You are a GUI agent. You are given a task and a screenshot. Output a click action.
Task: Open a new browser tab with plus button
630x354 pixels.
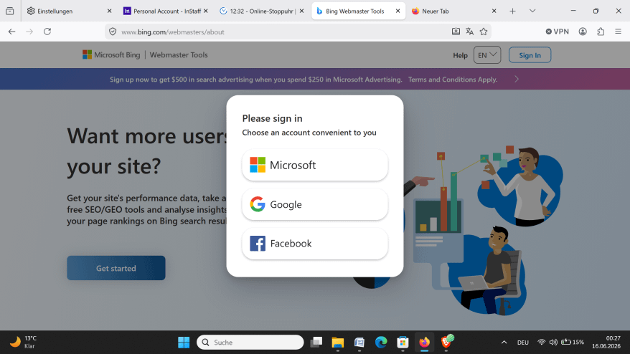512,11
